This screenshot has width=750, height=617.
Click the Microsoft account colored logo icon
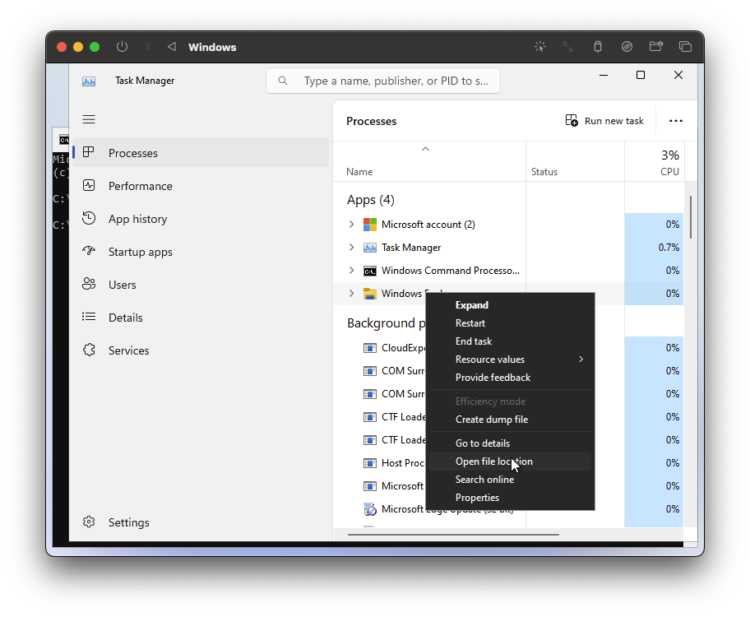click(370, 225)
